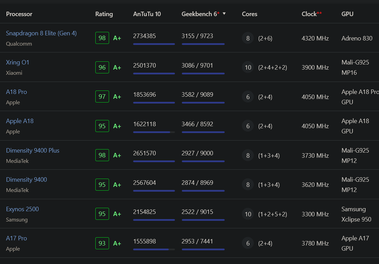Click the 6 cores circle for Apple A18
This screenshot has width=379, height=264.
pyautogui.click(x=248, y=126)
